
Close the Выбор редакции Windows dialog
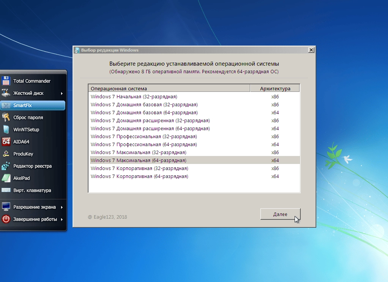click(x=311, y=50)
